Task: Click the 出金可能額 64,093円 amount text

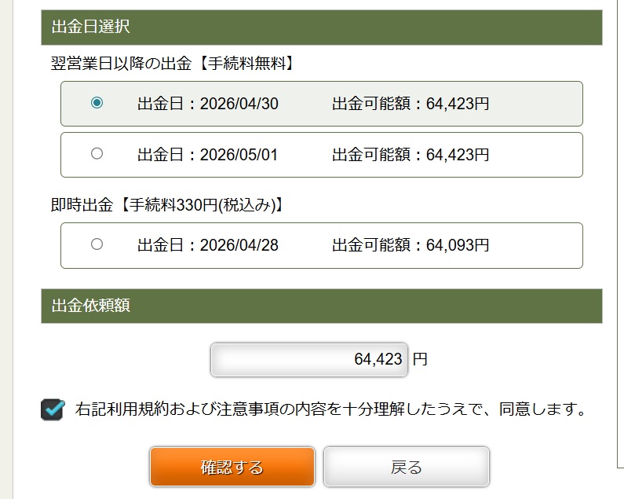Action: (x=411, y=245)
